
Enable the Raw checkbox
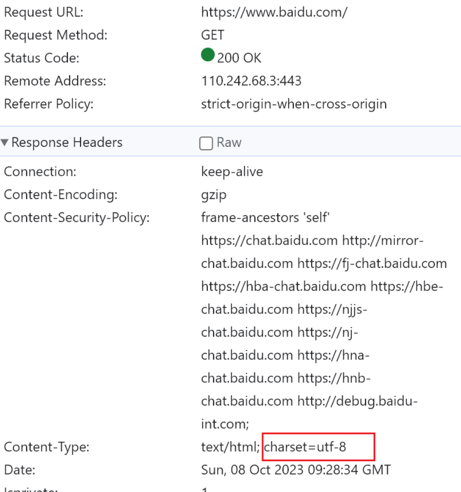(206, 143)
